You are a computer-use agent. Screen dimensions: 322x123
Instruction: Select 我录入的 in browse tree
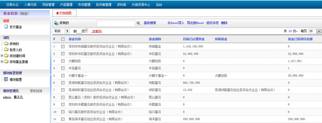pos(16,50)
